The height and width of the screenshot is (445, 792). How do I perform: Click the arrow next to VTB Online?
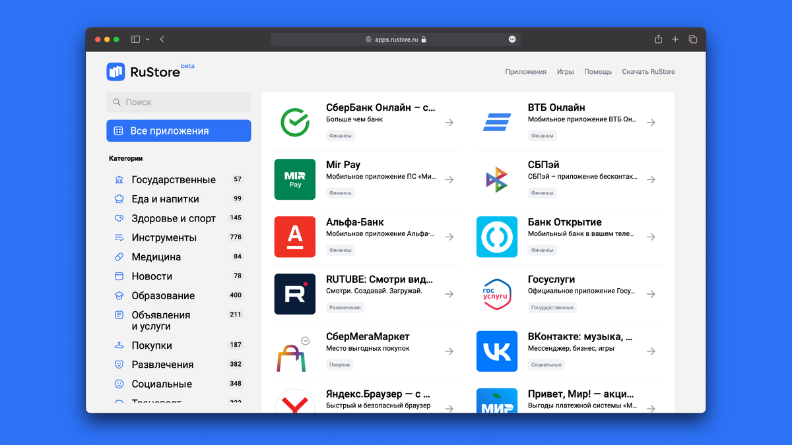pos(651,122)
